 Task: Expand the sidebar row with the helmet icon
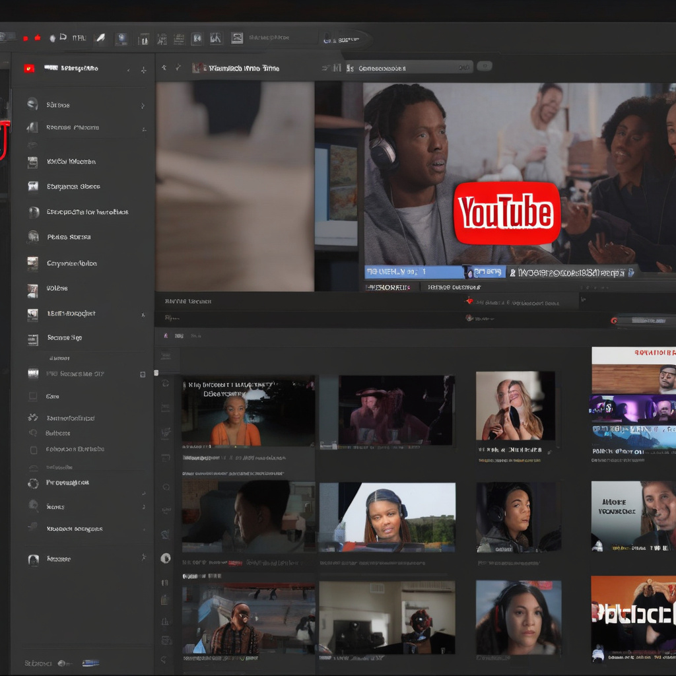point(143,106)
